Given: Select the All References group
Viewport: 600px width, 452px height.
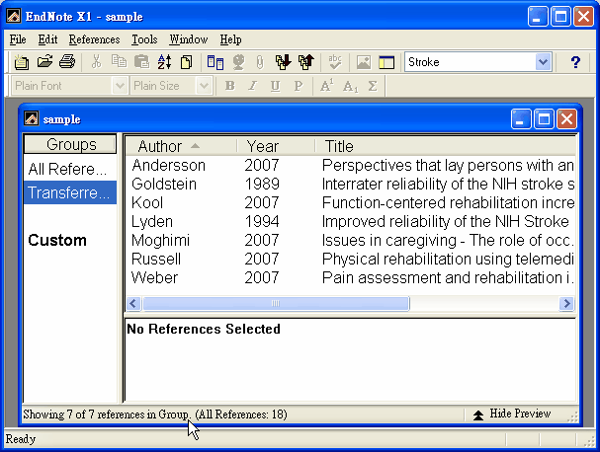Looking at the screenshot, I should [x=67, y=170].
